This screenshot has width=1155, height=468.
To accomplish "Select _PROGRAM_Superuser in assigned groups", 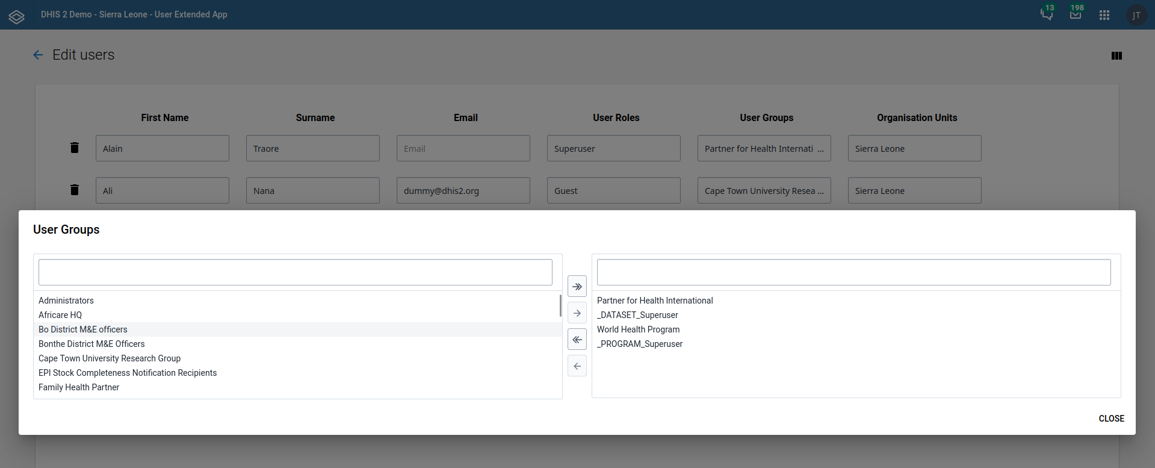I will pyautogui.click(x=856, y=344).
